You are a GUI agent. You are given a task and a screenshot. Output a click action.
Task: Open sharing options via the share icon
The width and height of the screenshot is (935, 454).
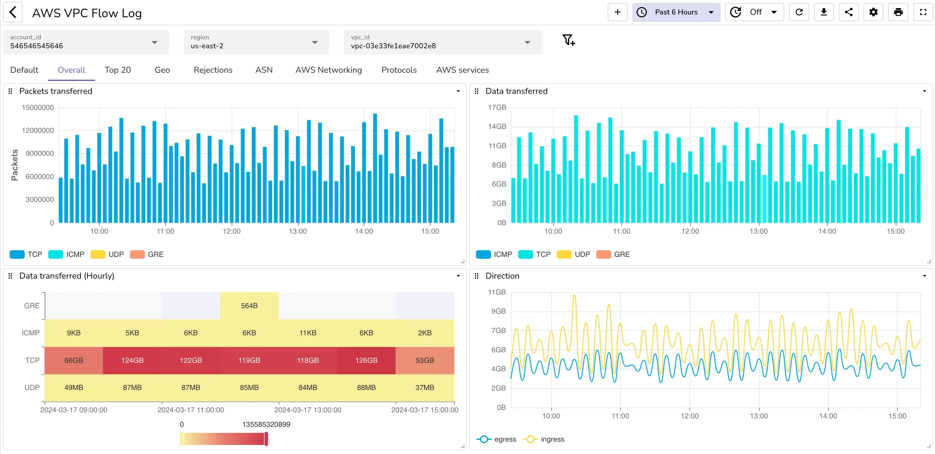tap(849, 12)
